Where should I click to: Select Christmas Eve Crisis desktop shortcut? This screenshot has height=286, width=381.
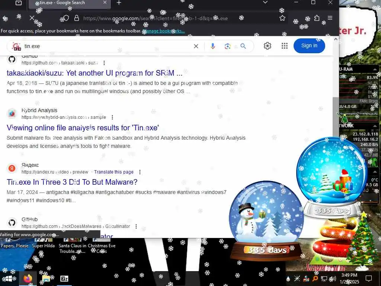[x=102, y=247]
